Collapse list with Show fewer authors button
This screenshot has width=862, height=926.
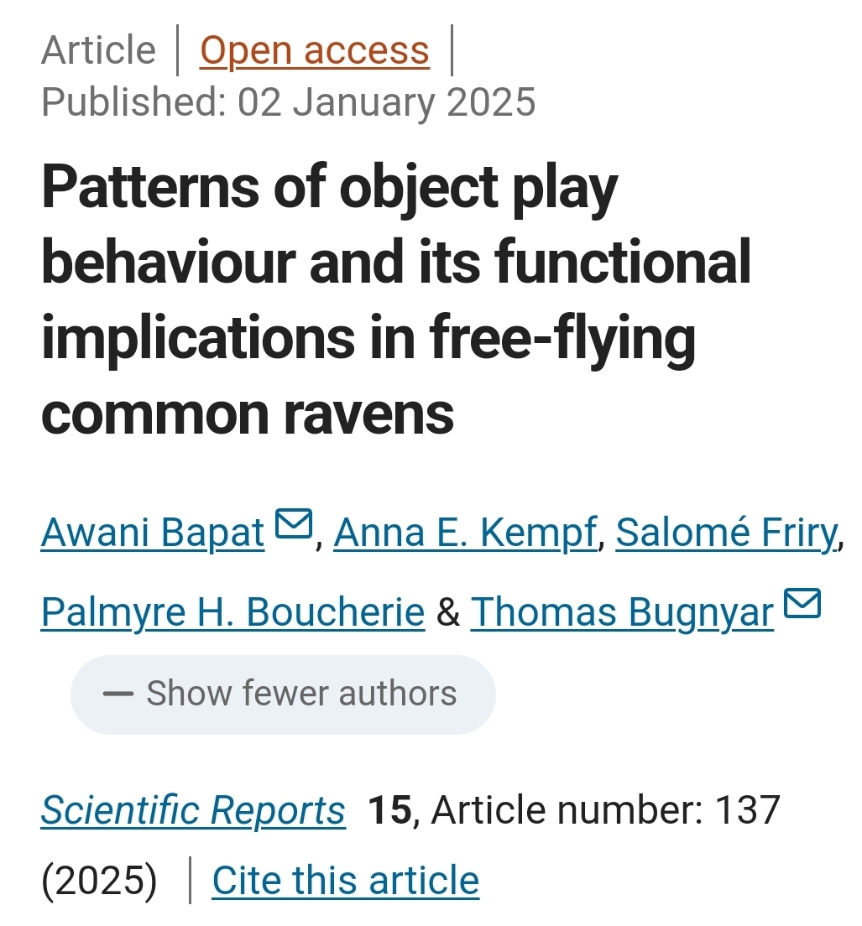tap(283, 694)
